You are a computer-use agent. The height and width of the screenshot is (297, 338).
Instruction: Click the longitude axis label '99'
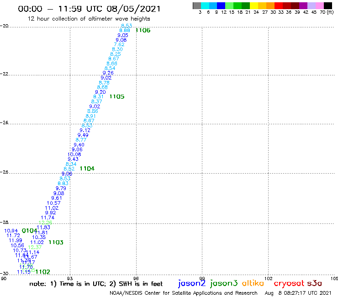202,278
